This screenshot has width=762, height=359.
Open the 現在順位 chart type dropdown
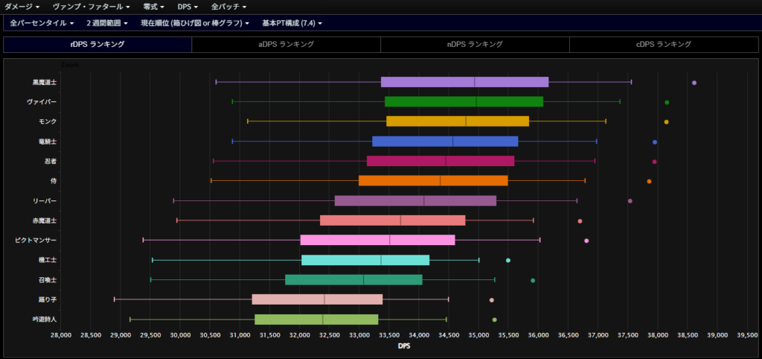(x=195, y=23)
